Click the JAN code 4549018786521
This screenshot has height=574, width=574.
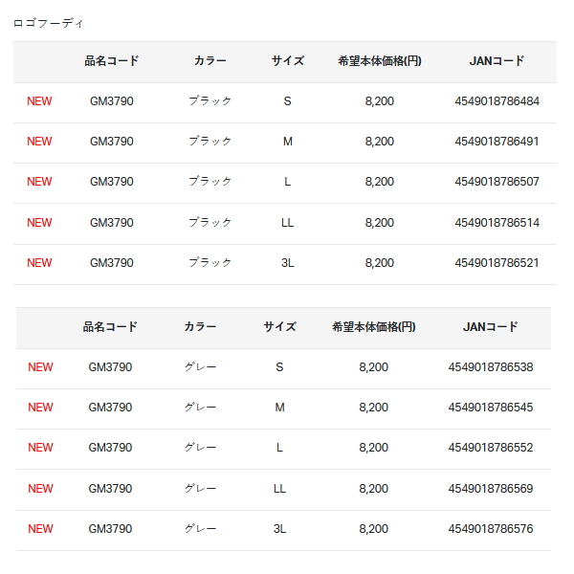tap(497, 263)
